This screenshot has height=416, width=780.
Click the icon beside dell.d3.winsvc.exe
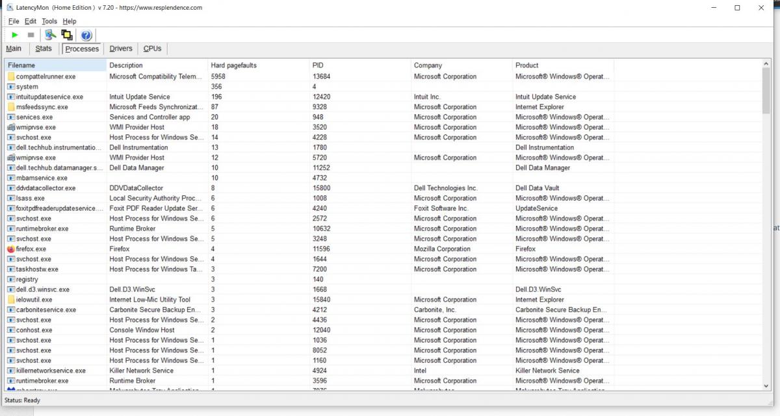(x=11, y=289)
